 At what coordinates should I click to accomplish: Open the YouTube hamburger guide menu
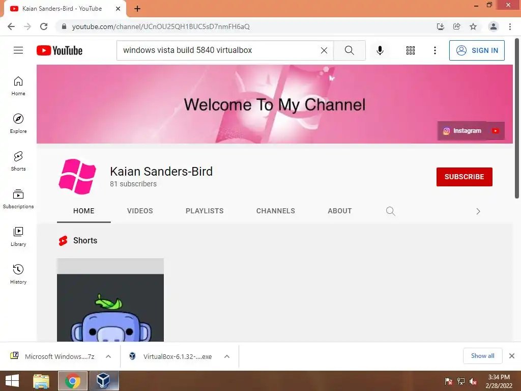click(x=18, y=50)
